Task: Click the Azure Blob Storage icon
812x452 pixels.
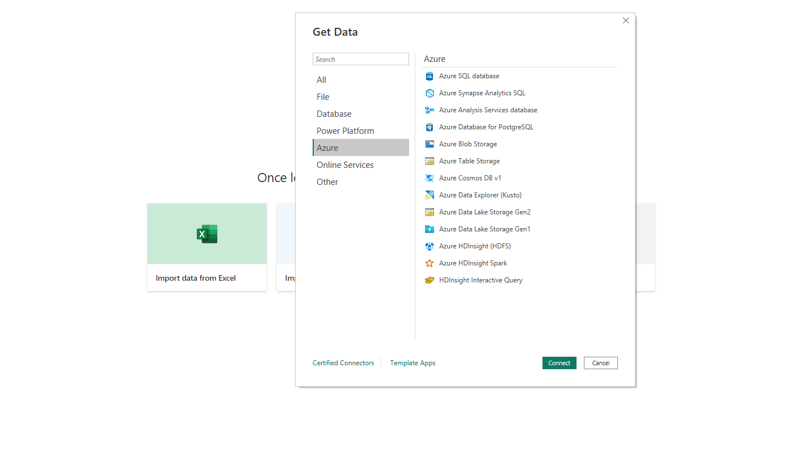Action: [x=429, y=144]
